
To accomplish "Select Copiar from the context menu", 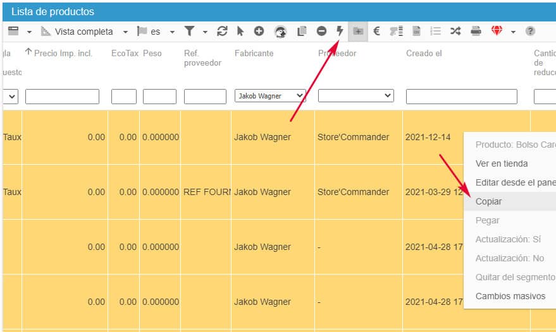I will point(488,201).
